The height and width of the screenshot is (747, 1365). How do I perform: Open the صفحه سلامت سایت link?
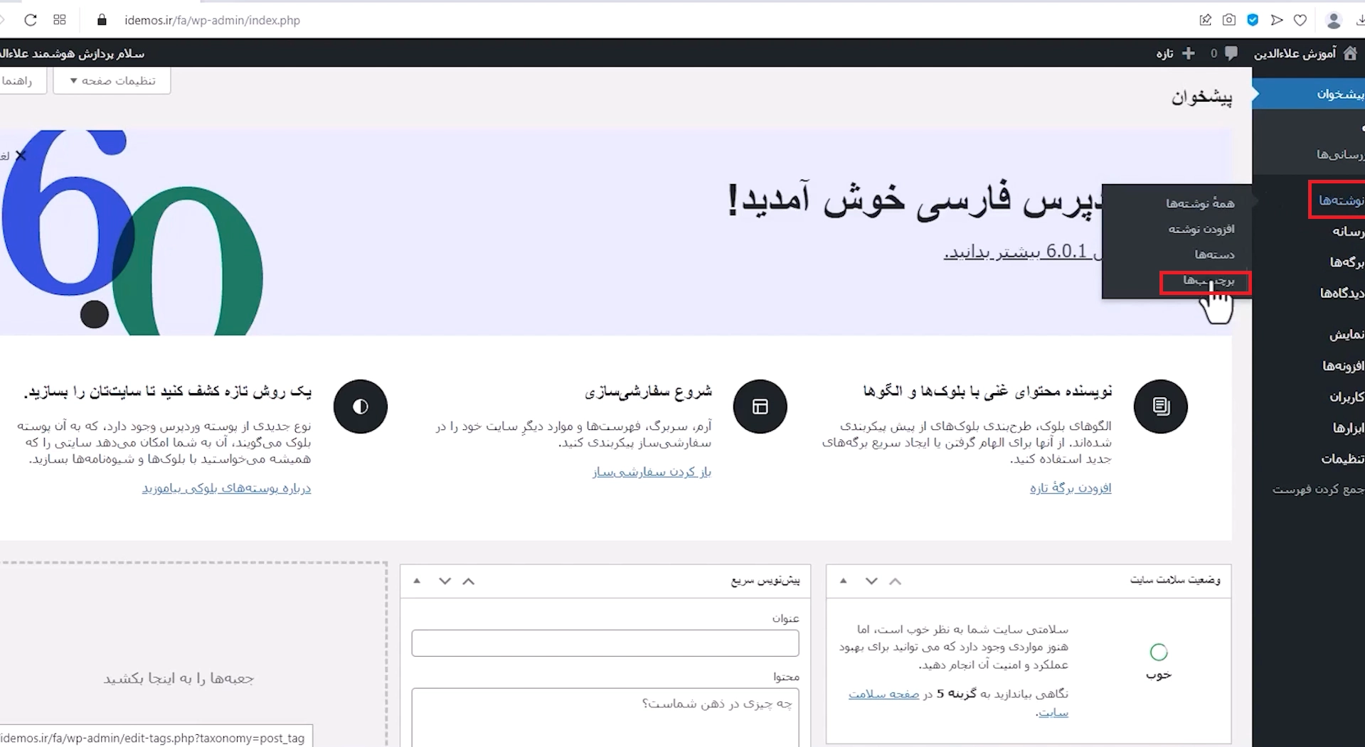tap(958, 702)
